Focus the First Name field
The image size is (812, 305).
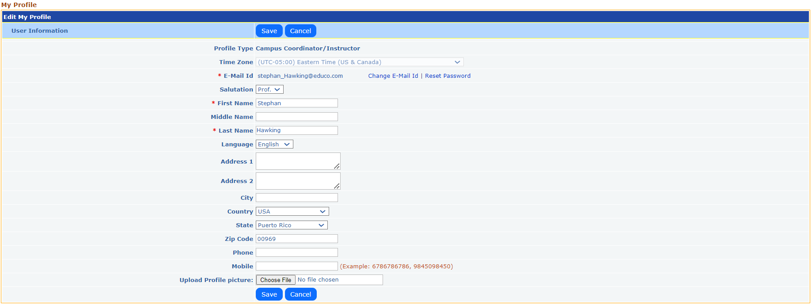(x=296, y=103)
